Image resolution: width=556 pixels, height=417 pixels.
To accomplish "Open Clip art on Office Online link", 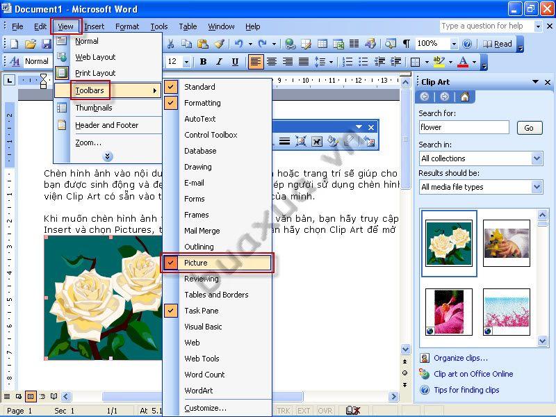I will pyautogui.click(x=473, y=374).
